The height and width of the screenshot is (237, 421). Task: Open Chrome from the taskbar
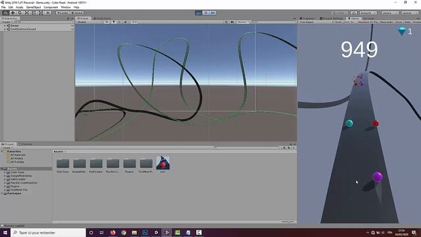[x=124, y=232]
